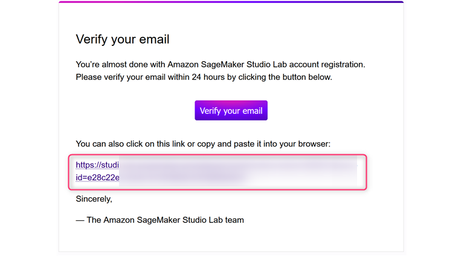Click the blurred portion of the first URL line
Image resolution: width=464 pixels, height=256 pixels.
(236, 165)
